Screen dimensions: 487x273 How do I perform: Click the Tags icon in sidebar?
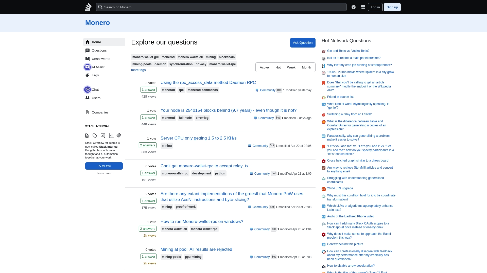point(88,75)
